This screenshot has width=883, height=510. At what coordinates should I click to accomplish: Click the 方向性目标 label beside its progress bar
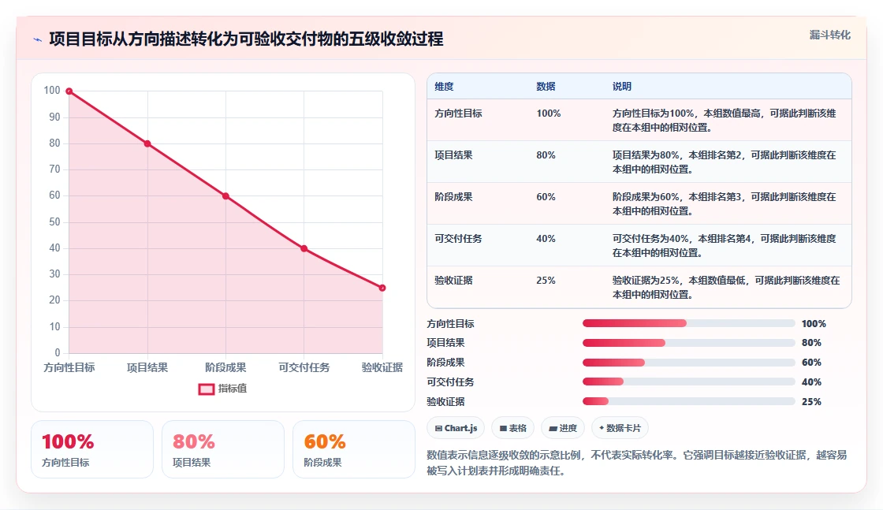450,324
